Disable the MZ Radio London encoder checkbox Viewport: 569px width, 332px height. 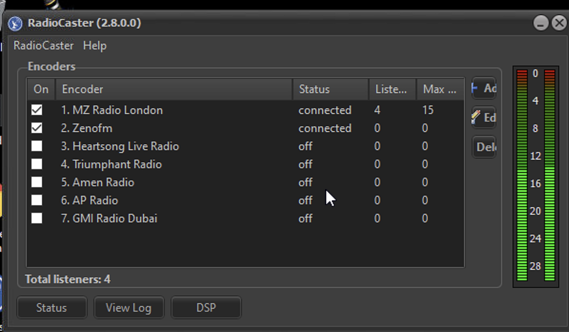[37, 110]
